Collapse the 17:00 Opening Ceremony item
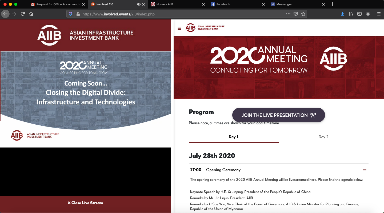Screen dimensions: 384x213 tap(365, 170)
